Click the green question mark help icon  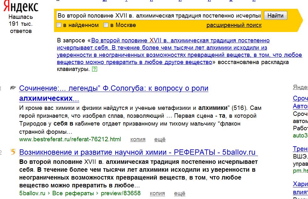pyautogui.click(x=95, y=69)
